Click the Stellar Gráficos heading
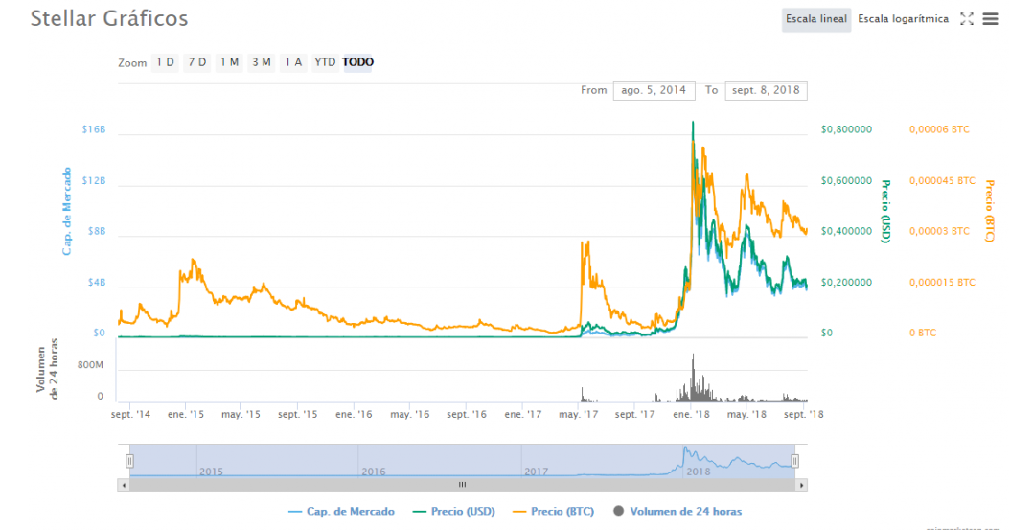This screenshot has height=530, width=1010. coord(109,18)
